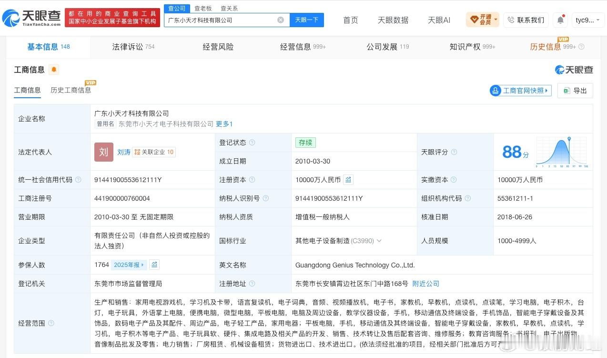Select the 查关系 search tab
This screenshot has height=358, width=607.
coord(229,9)
